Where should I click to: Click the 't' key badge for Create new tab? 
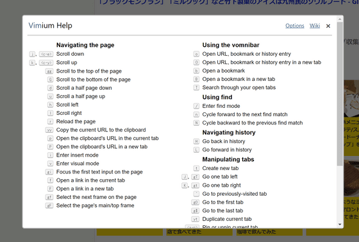196,168
